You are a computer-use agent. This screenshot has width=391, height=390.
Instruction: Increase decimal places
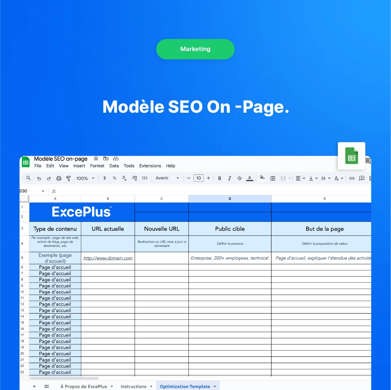(x=134, y=178)
